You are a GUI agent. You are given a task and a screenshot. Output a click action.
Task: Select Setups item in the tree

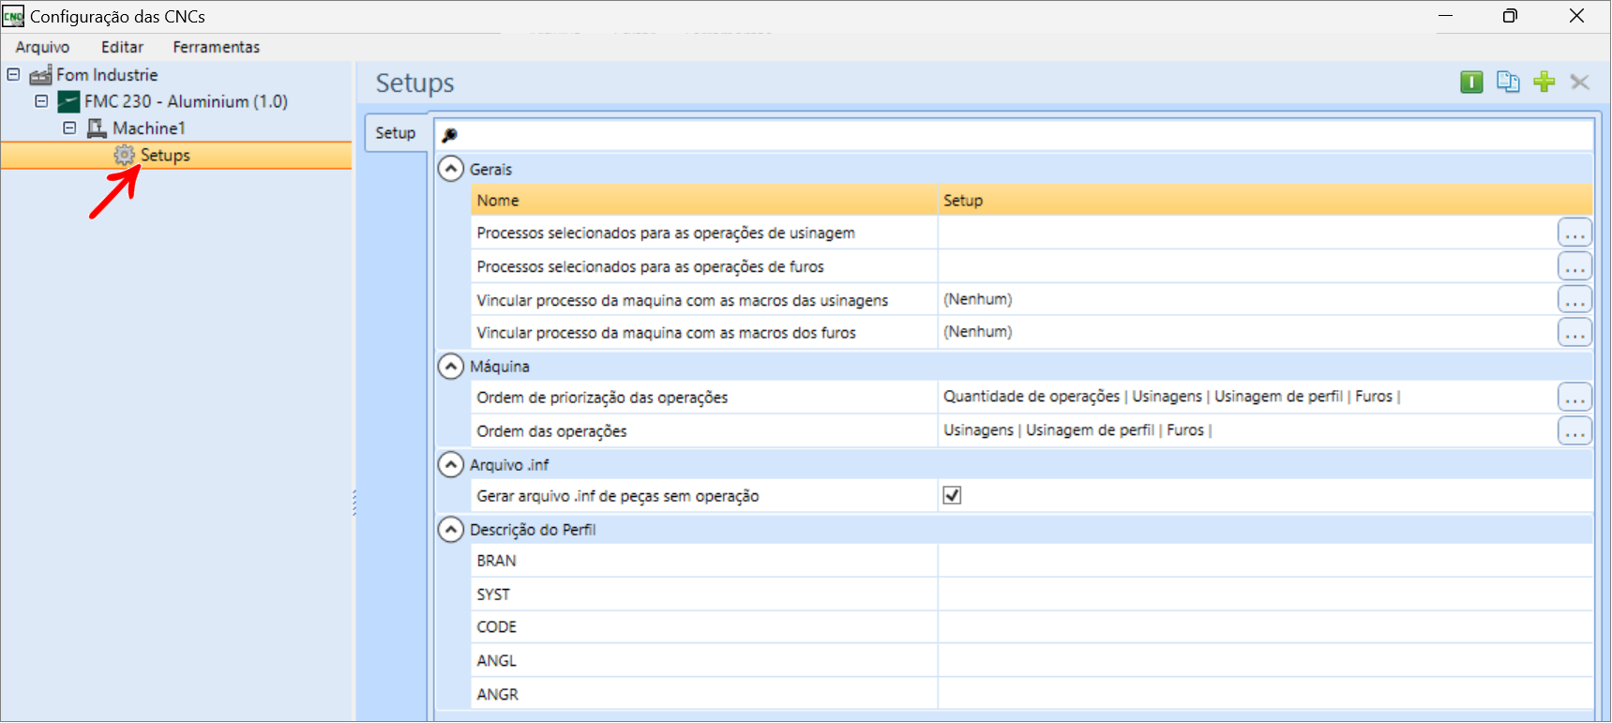[165, 156]
